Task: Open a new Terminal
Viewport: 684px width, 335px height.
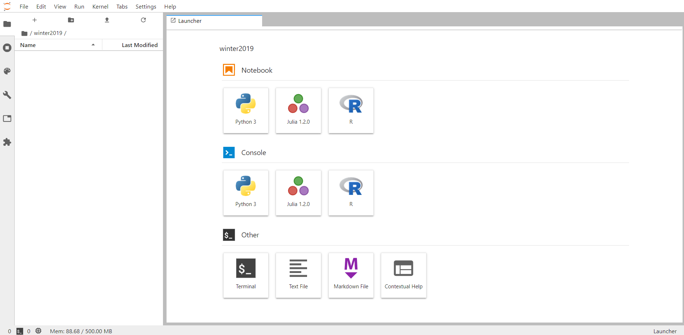Action: coord(246,275)
